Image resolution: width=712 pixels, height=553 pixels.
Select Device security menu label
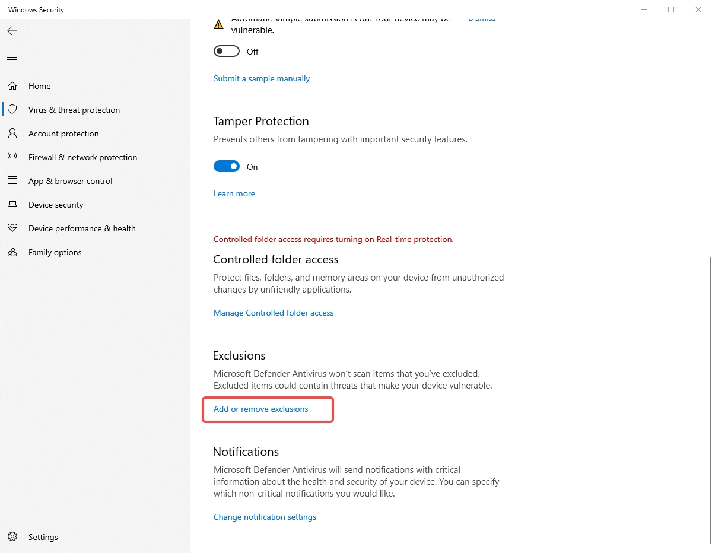(56, 205)
